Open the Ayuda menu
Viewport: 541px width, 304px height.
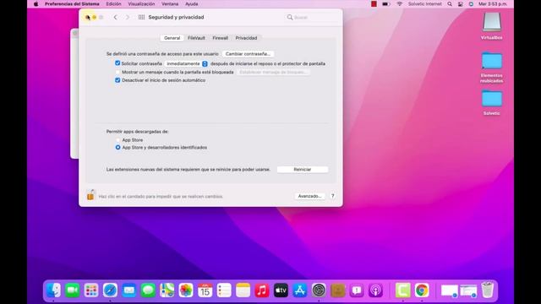[x=192, y=4]
